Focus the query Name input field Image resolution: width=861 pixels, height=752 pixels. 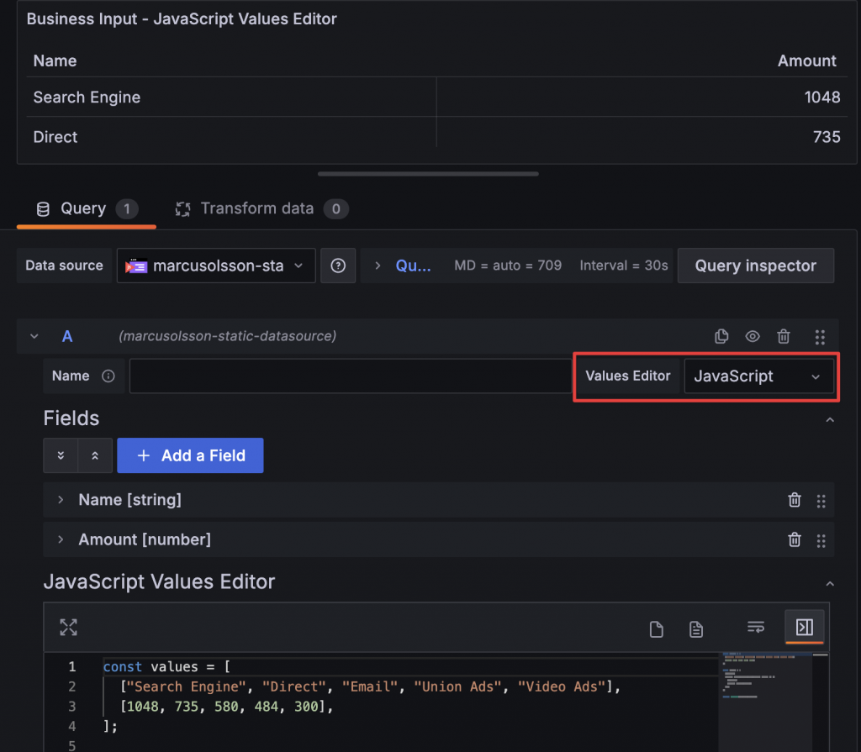coord(351,376)
